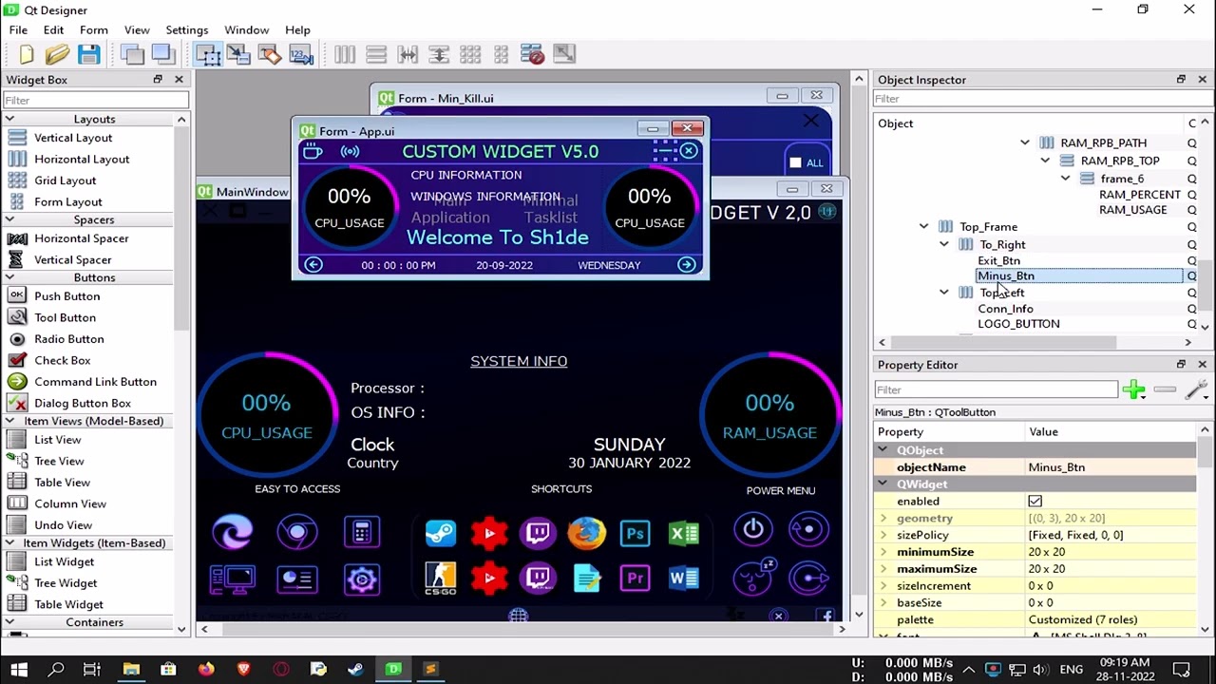Viewport: 1216px width, 684px height.
Task: Expand the geometry property row
Action: pyautogui.click(x=883, y=518)
